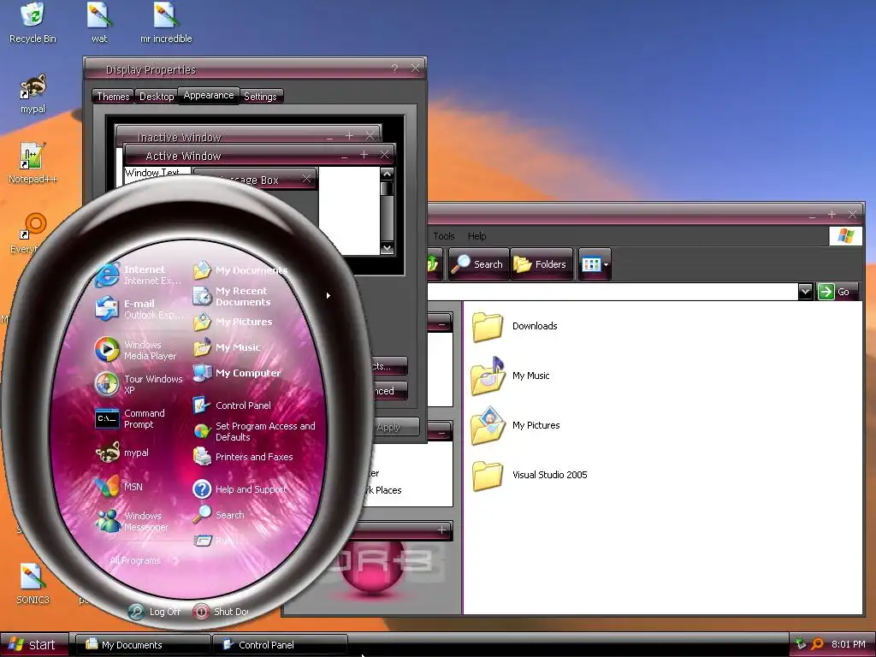Open My Pictures in Start menu
The height and width of the screenshot is (657, 876).
click(233, 322)
